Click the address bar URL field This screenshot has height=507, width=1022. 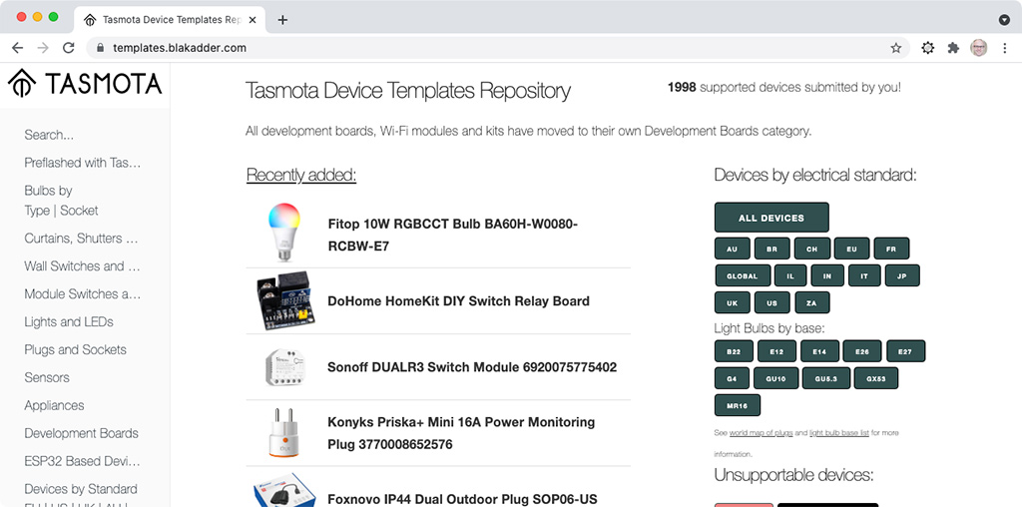point(499,48)
